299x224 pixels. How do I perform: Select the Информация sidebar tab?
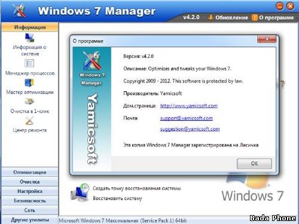tap(30, 27)
